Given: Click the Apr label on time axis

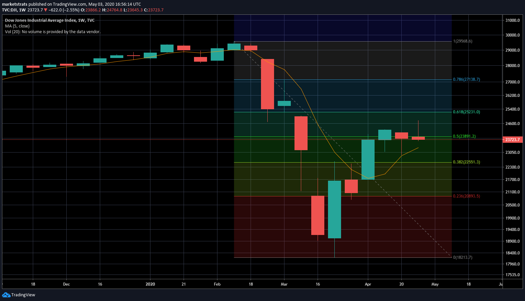Looking at the screenshot, I should pos(368,284).
